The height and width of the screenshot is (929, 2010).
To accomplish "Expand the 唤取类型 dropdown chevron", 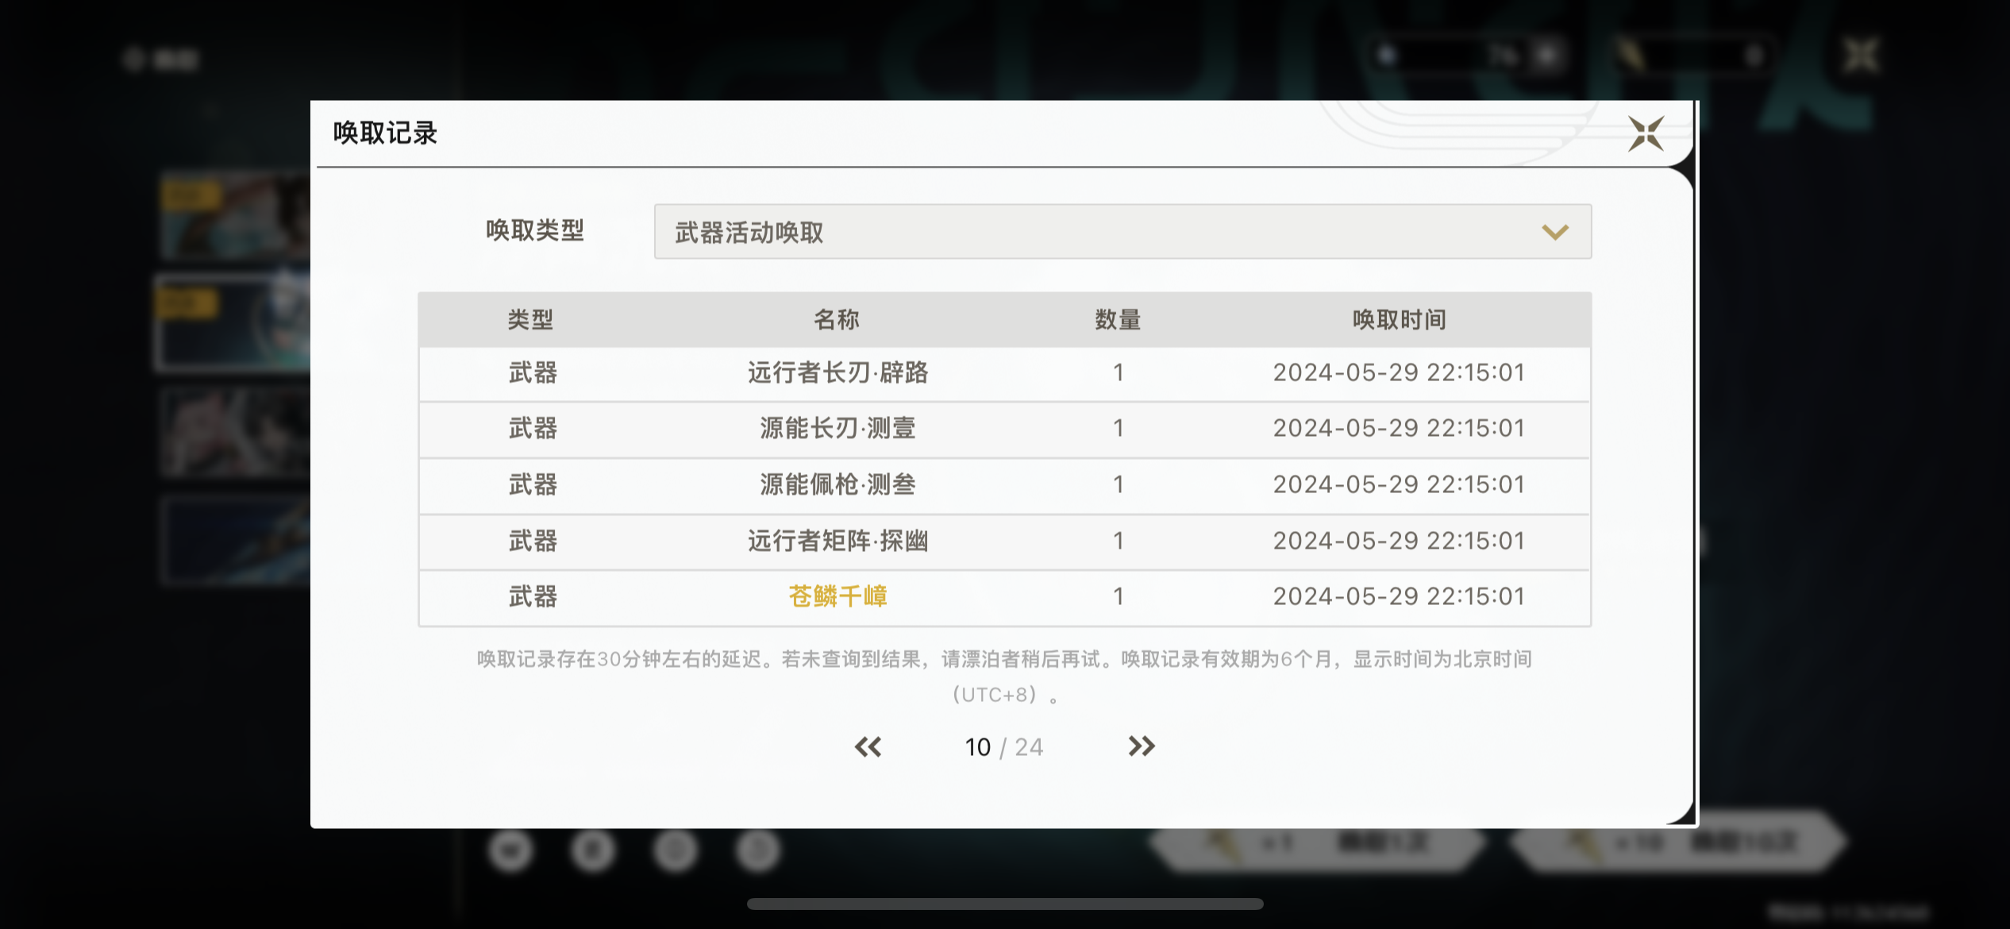I will point(1554,232).
